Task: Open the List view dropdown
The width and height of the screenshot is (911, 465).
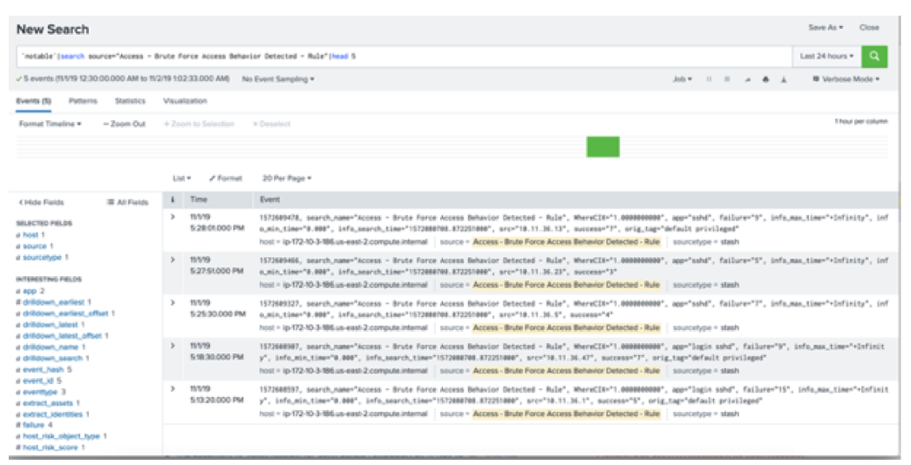Action: (x=182, y=179)
